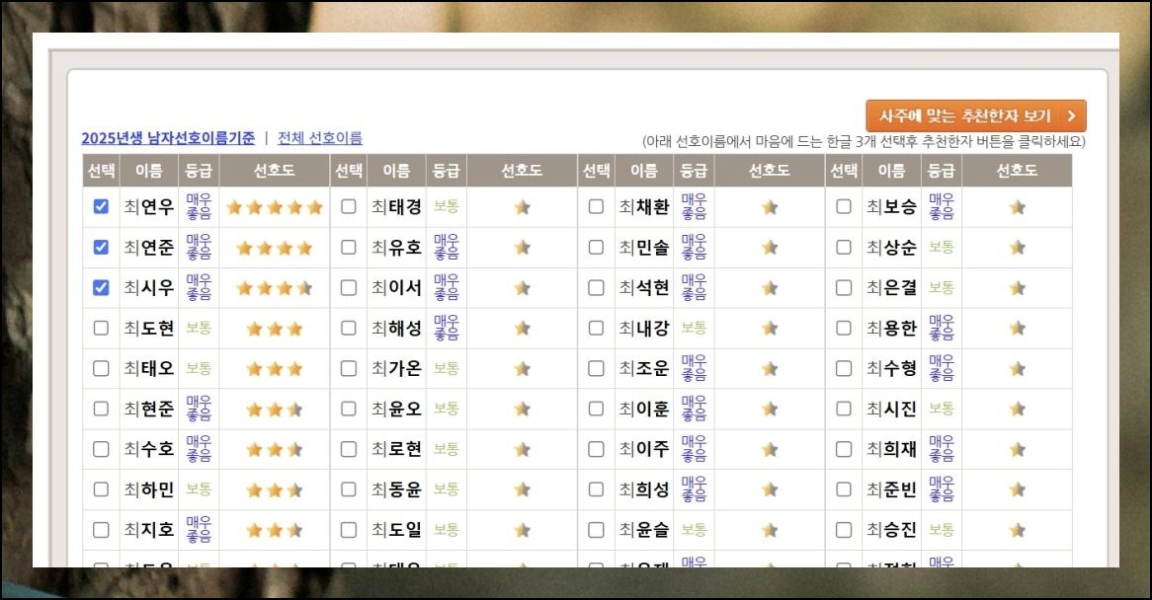The height and width of the screenshot is (600, 1152).
Task: Check the box for 최민솔
Action: click(597, 247)
